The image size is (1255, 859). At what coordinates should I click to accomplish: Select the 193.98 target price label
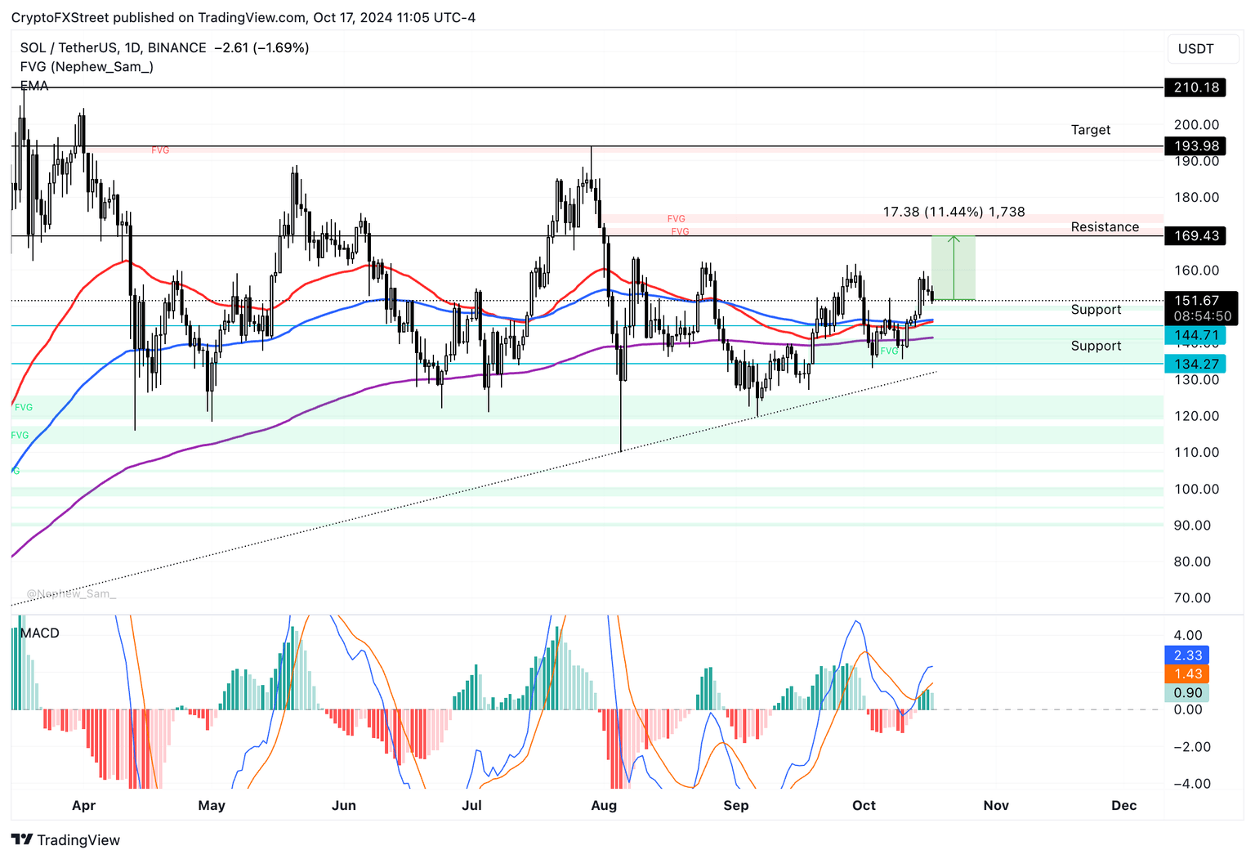pyautogui.click(x=1195, y=146)
